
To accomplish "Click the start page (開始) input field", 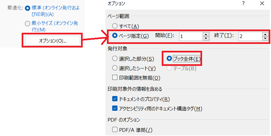I will (191, 36).
